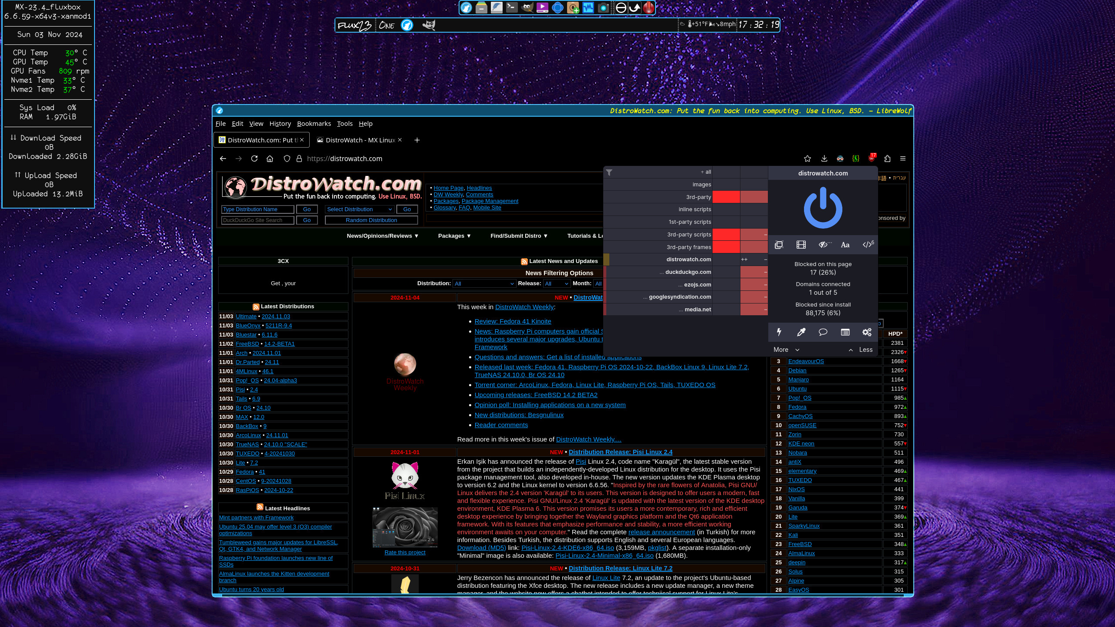
Task: Click the cosmetic filtering crossed-eye icon
Action: pyautogui.click(x=824, y=245)
